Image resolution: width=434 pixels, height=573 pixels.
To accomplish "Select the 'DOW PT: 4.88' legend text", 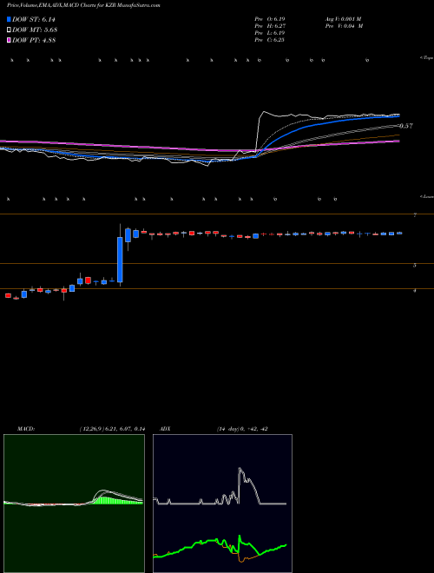I will click(x=34, y=40).
